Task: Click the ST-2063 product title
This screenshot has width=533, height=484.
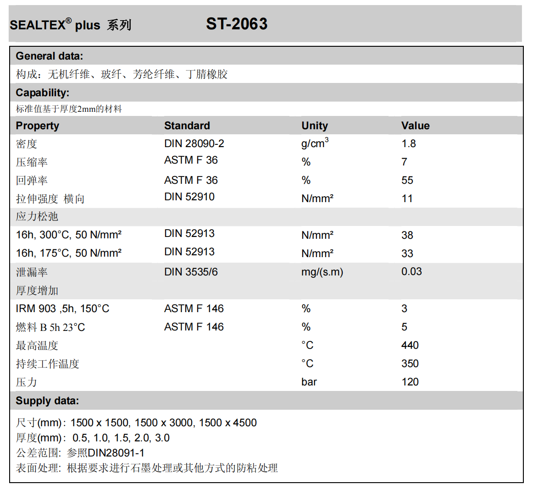Action: [x=237, y=24]
